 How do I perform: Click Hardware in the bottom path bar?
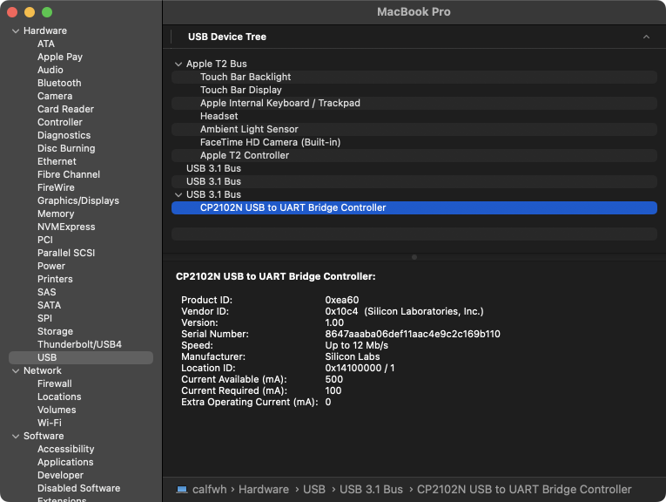pos(263,490)
